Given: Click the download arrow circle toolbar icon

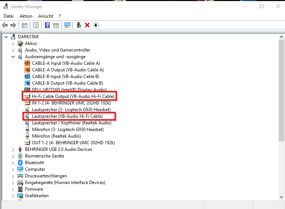Looking at the screenshot, I should point(96,25).
